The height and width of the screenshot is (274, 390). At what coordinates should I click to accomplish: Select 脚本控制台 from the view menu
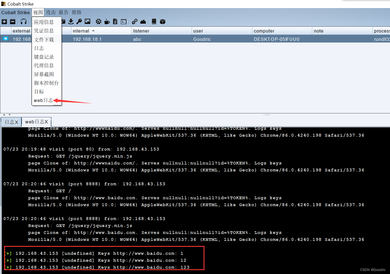point(47,83)
